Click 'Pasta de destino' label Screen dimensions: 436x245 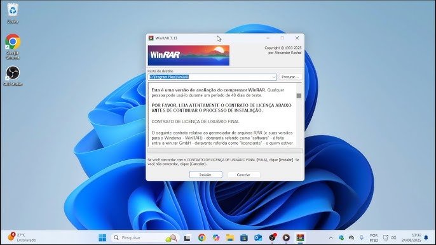pos(160,71)
